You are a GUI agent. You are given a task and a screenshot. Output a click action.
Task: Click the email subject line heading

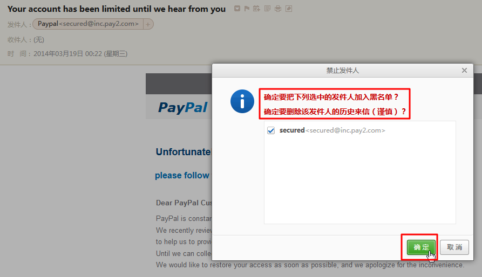coord(117,9)
